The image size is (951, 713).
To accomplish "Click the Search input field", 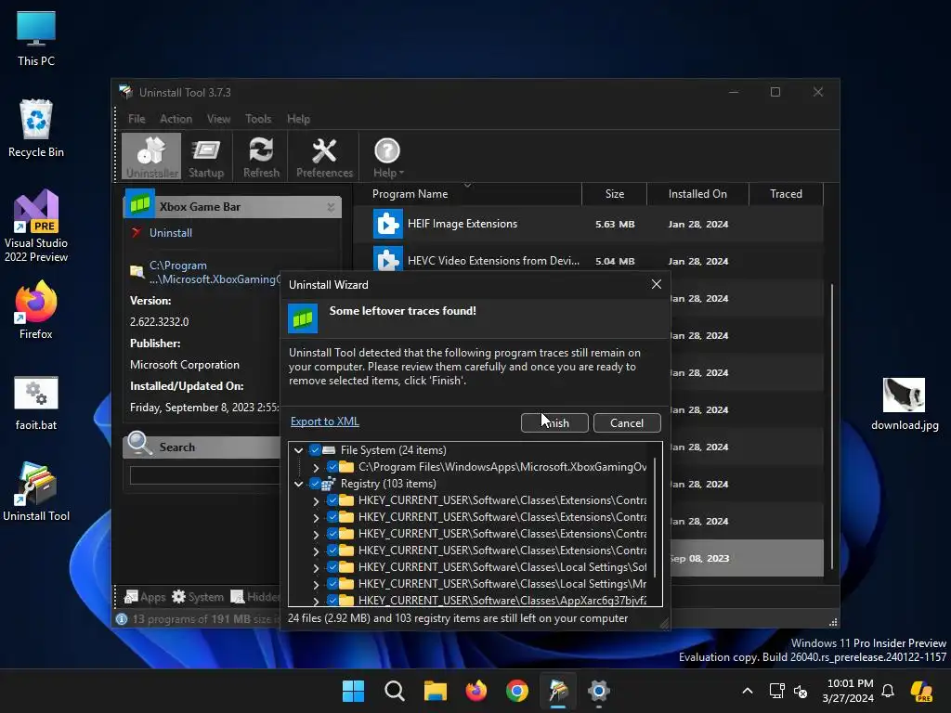I will click(205, 475).
